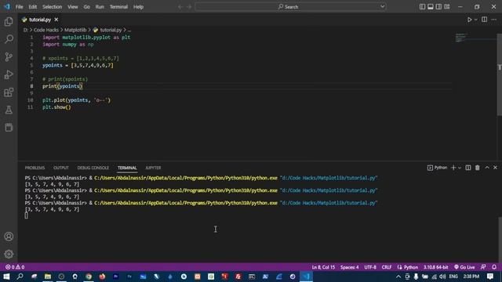Screen dimensions: 502x282
Task: Switch to the PROBLEMS panel tab
Action: point(35,168)
